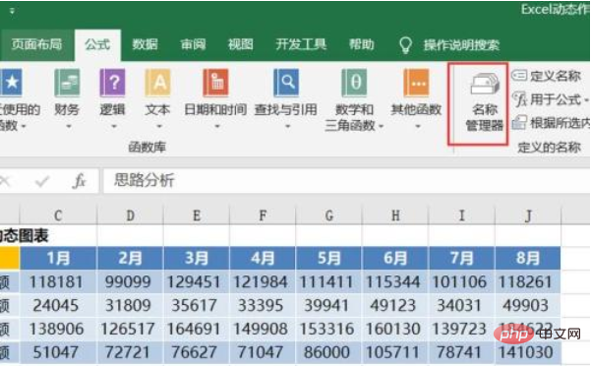Open the recently used functions star icon

click(x=11, y=83)
